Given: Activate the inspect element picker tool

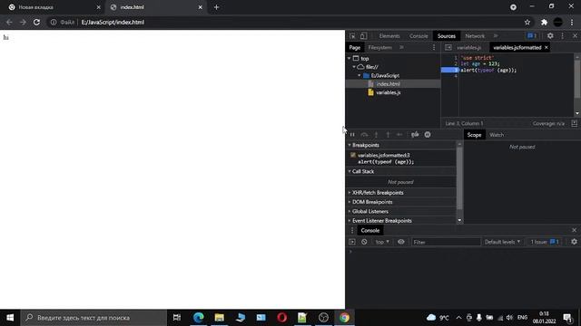Looking at the screenshot, I should pos(352,36).
